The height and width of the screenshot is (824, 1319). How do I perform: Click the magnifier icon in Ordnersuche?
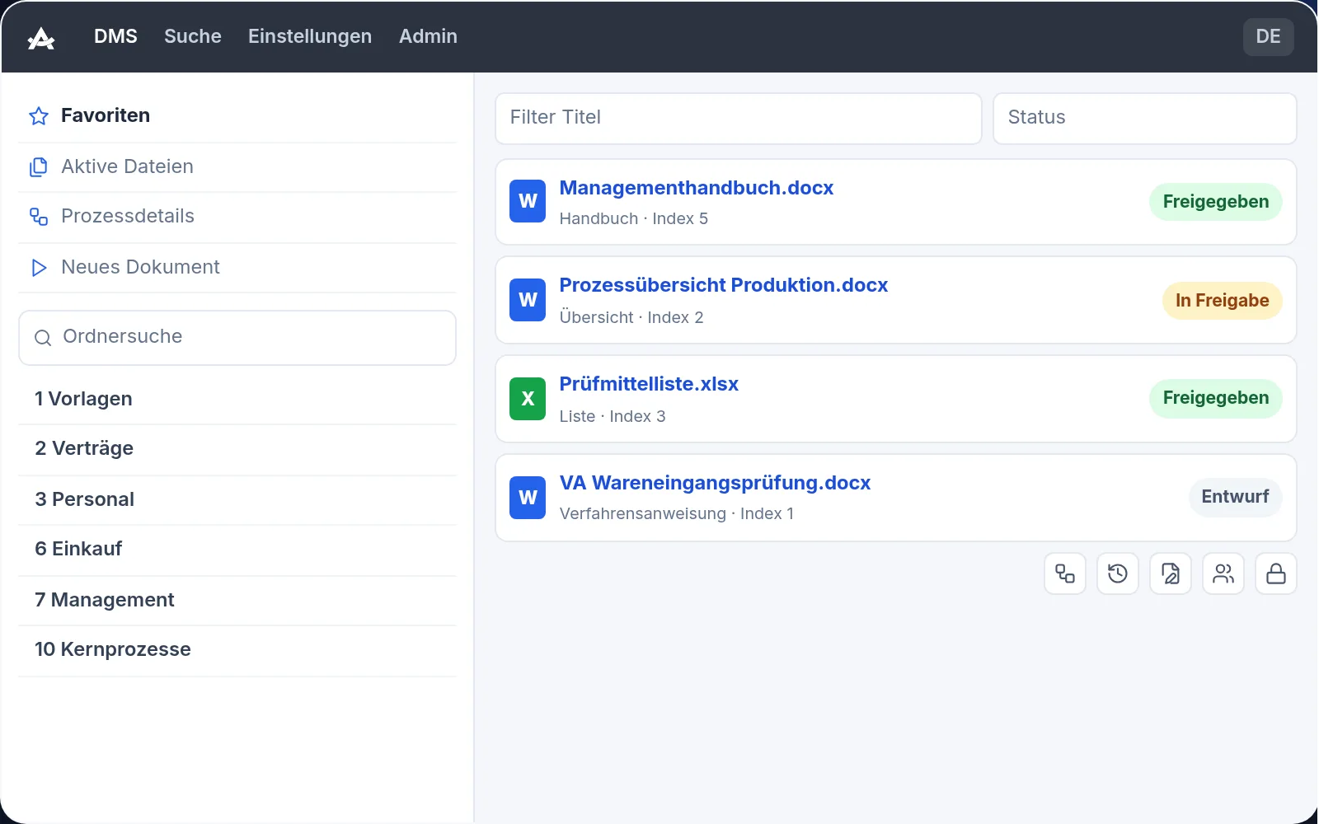pyautogui.click(x=43, y=338)
